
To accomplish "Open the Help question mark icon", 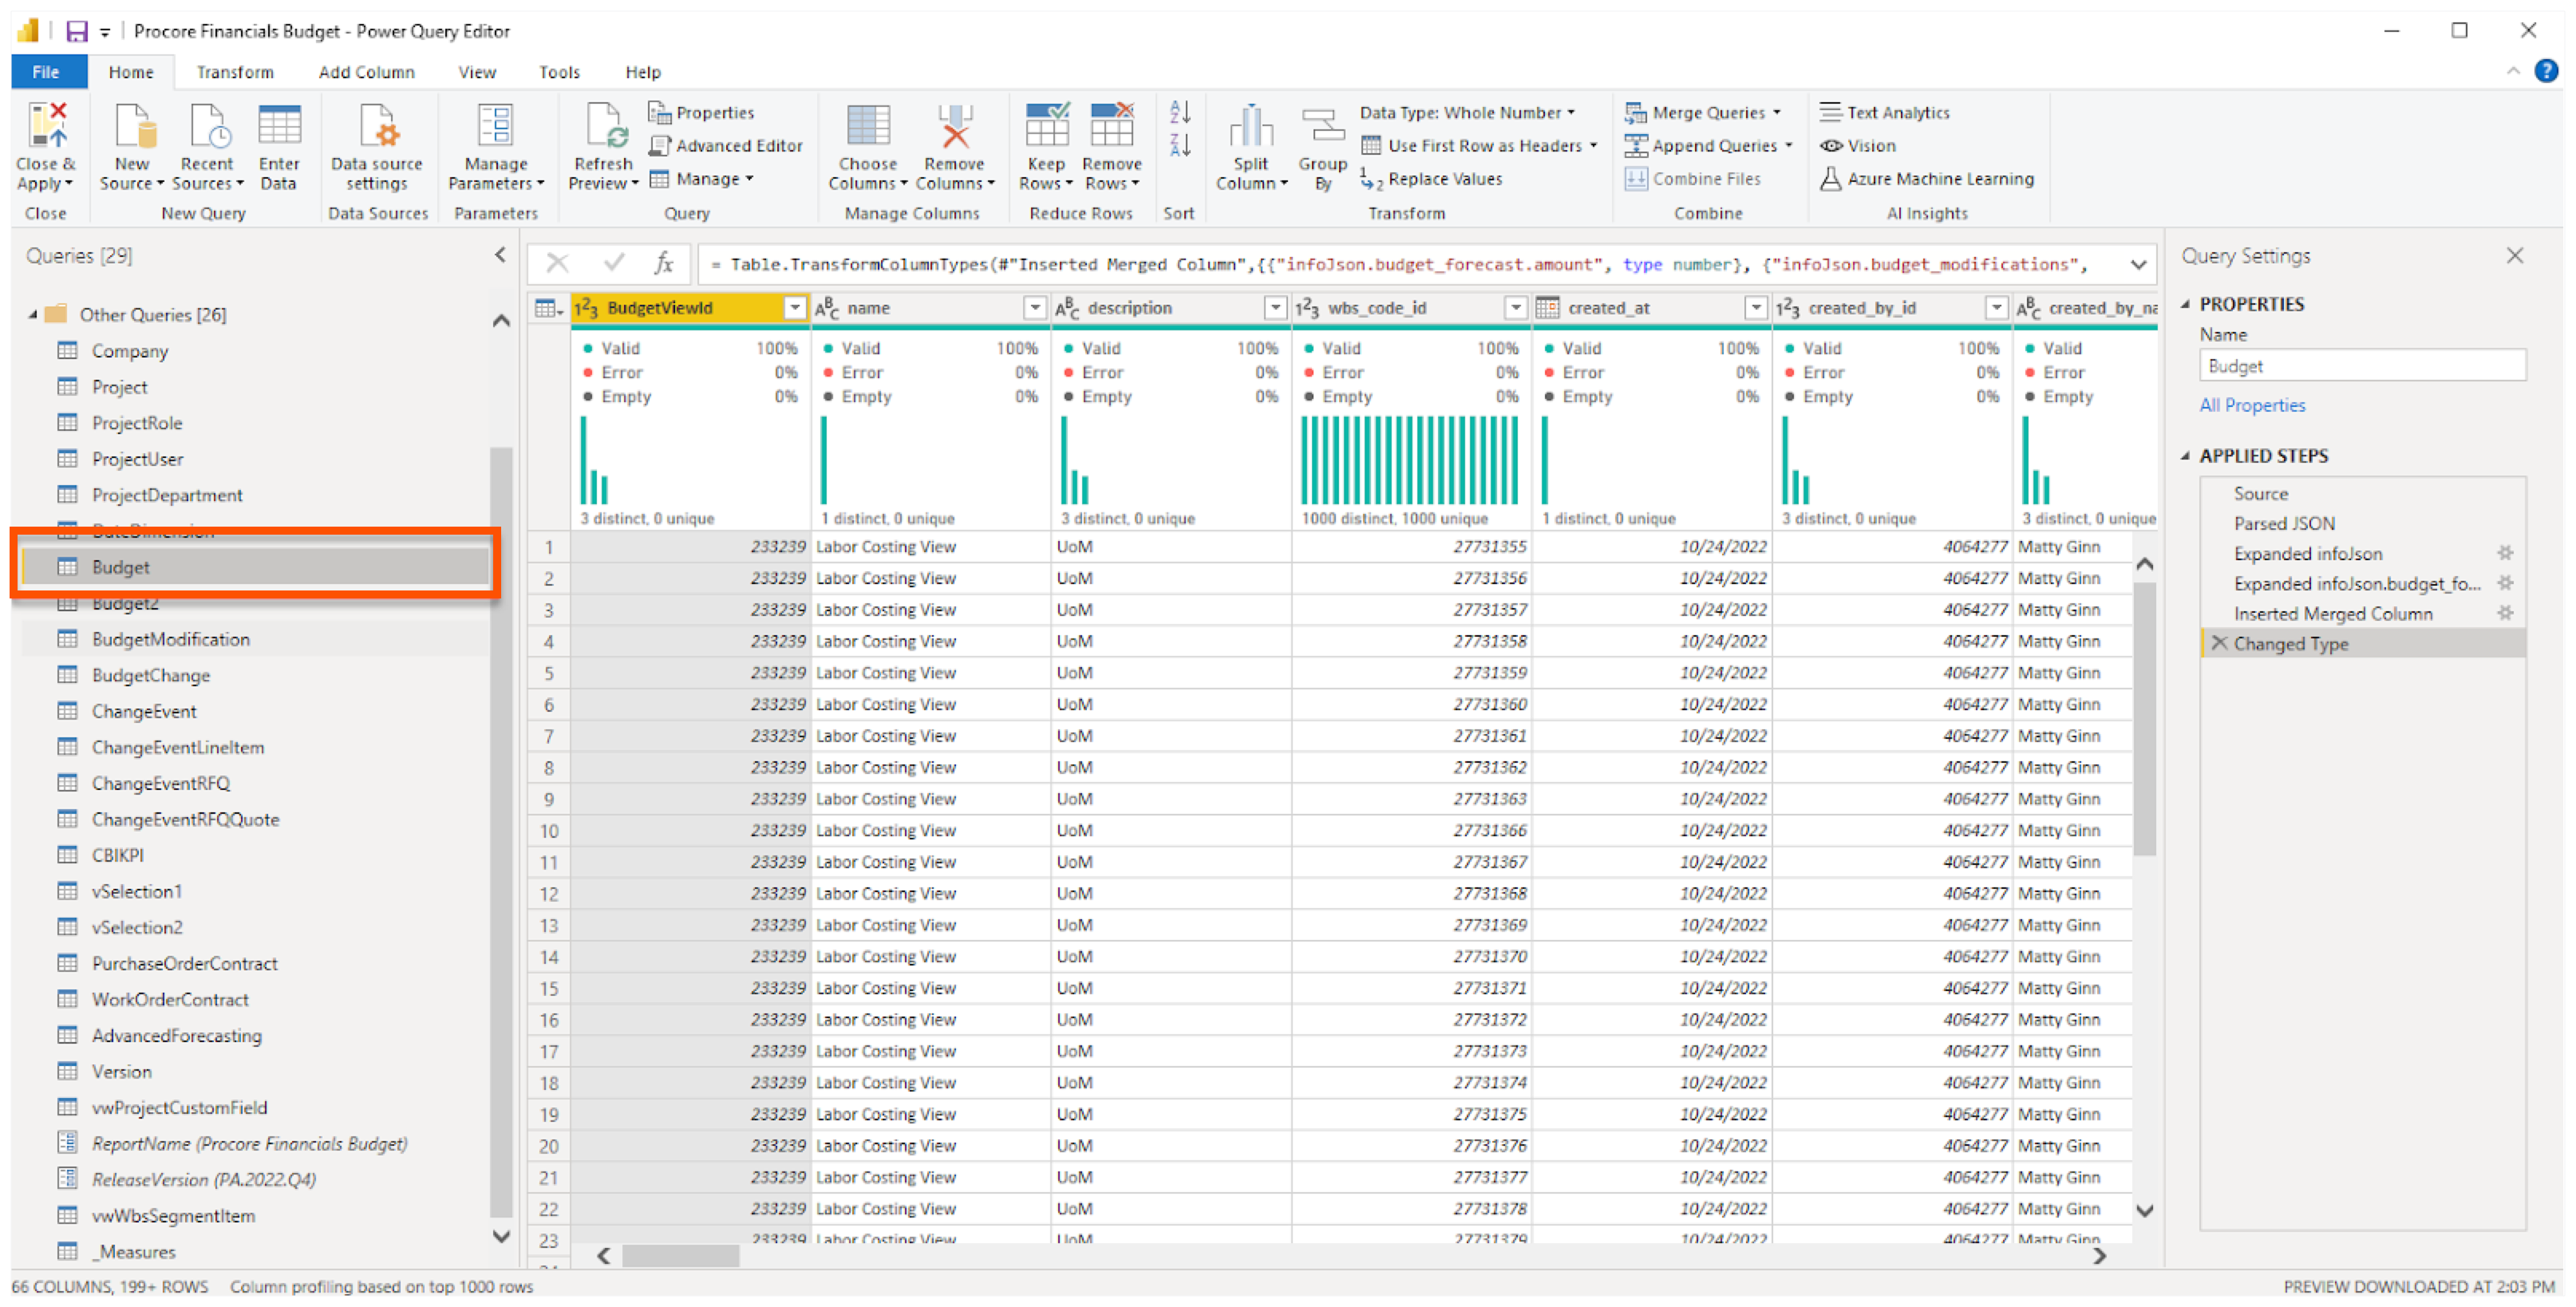I will click(x=2546, y=71).
